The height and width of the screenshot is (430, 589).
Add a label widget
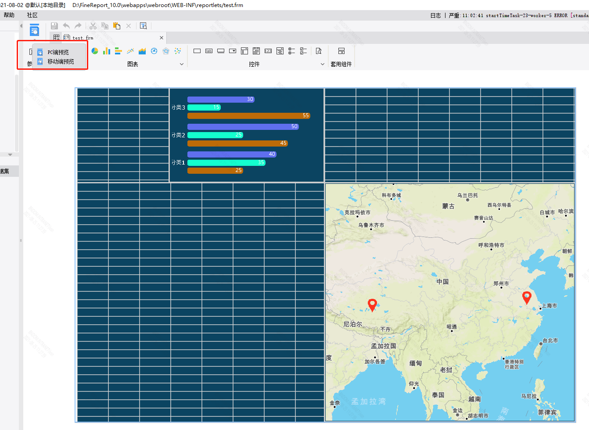[209, 51]
